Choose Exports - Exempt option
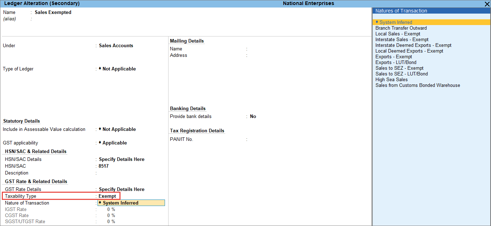491x226 pixels. point(394,56)
